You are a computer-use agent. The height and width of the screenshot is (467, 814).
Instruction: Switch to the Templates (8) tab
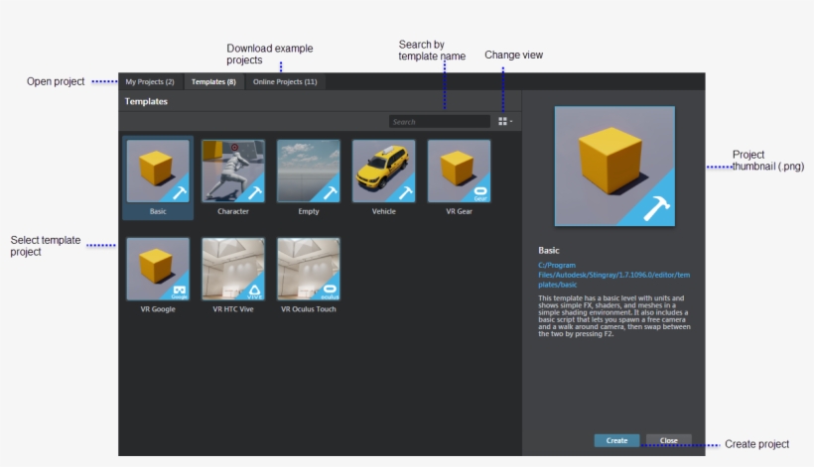pos(213,82)
